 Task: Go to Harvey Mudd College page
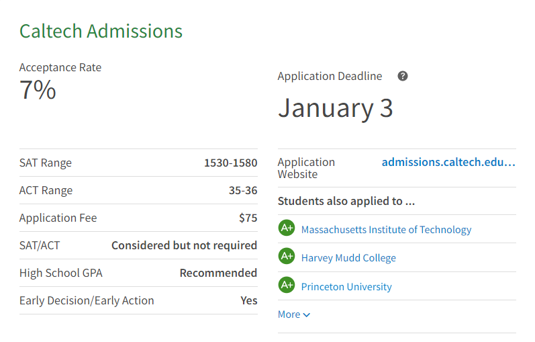(x=348, y=258)
